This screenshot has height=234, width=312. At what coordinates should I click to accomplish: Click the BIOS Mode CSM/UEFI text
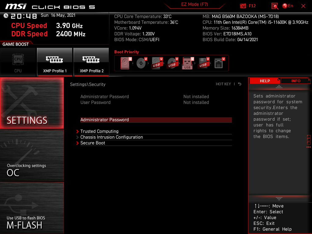coord(137,40)
